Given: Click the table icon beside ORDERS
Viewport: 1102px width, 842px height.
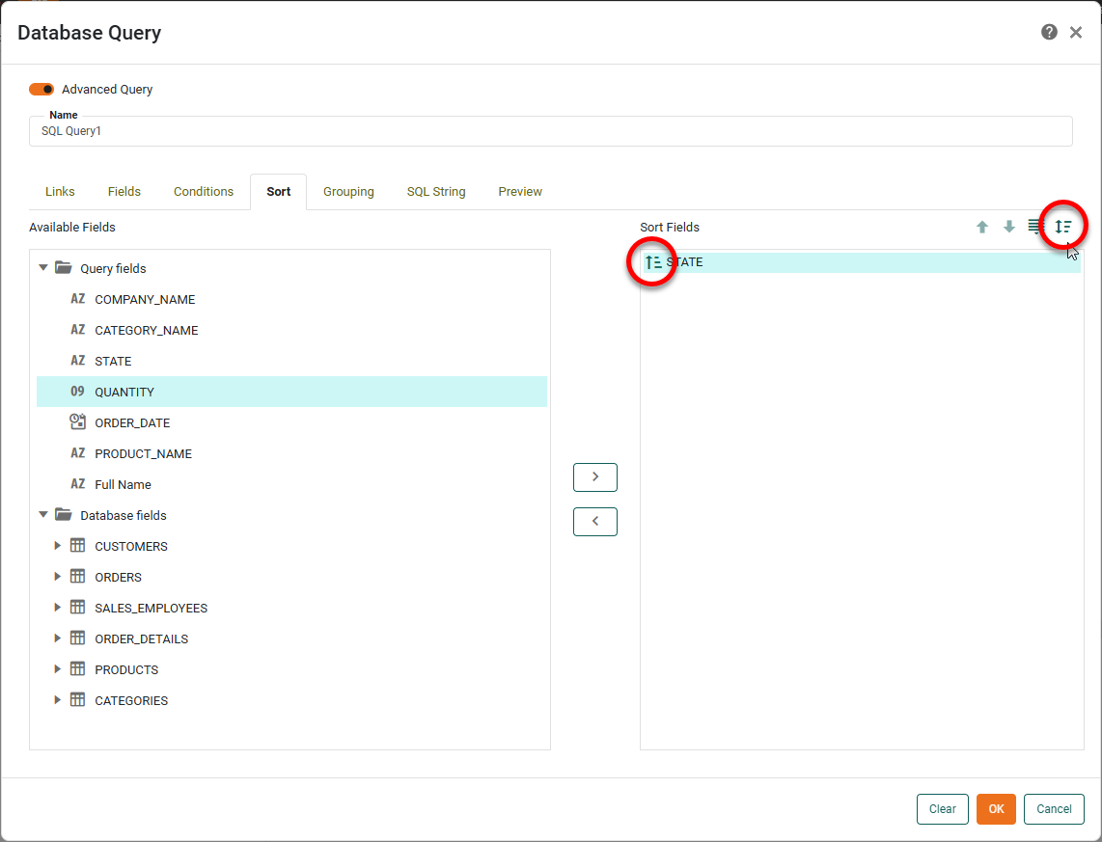Looking at the screenshot, I should (77, 577).
